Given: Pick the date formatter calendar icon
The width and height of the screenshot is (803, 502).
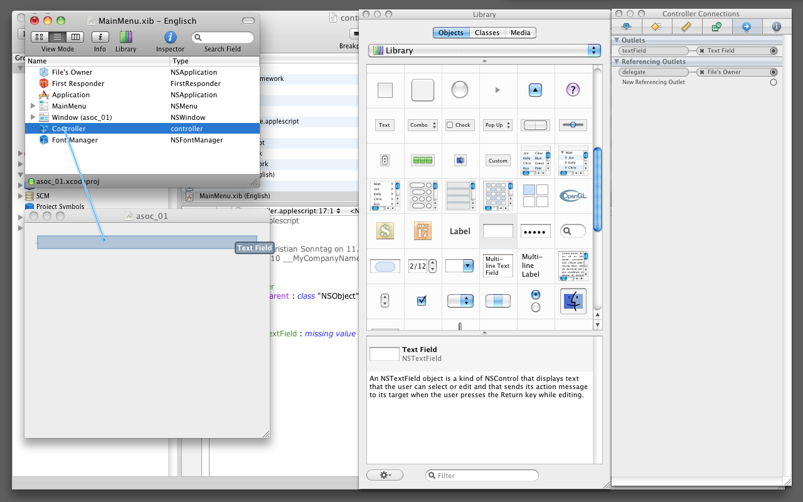Looking at the screenshot, I should 422,231.
